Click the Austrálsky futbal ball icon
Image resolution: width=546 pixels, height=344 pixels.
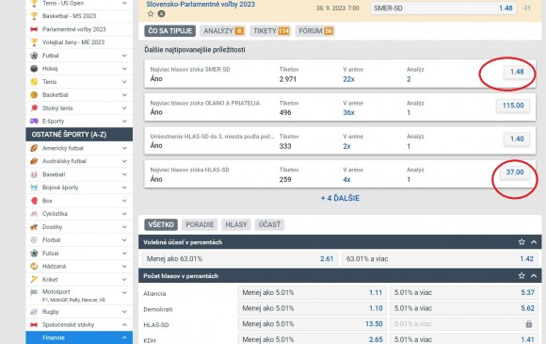pos(34,161)
